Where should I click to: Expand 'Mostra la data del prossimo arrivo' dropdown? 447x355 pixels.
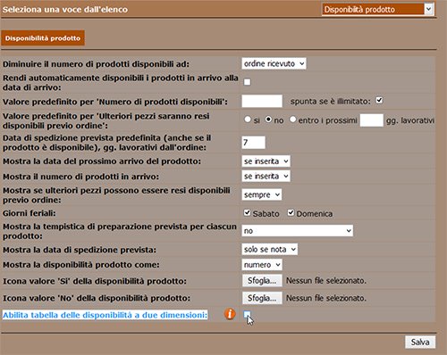[x=266, y=161]
